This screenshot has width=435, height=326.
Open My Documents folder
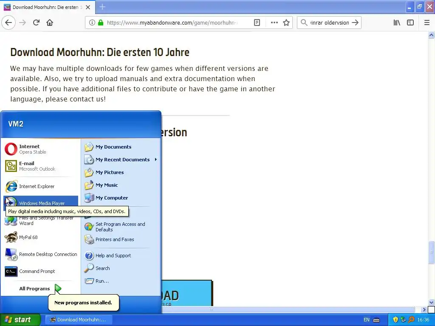[x=121, y=147]
